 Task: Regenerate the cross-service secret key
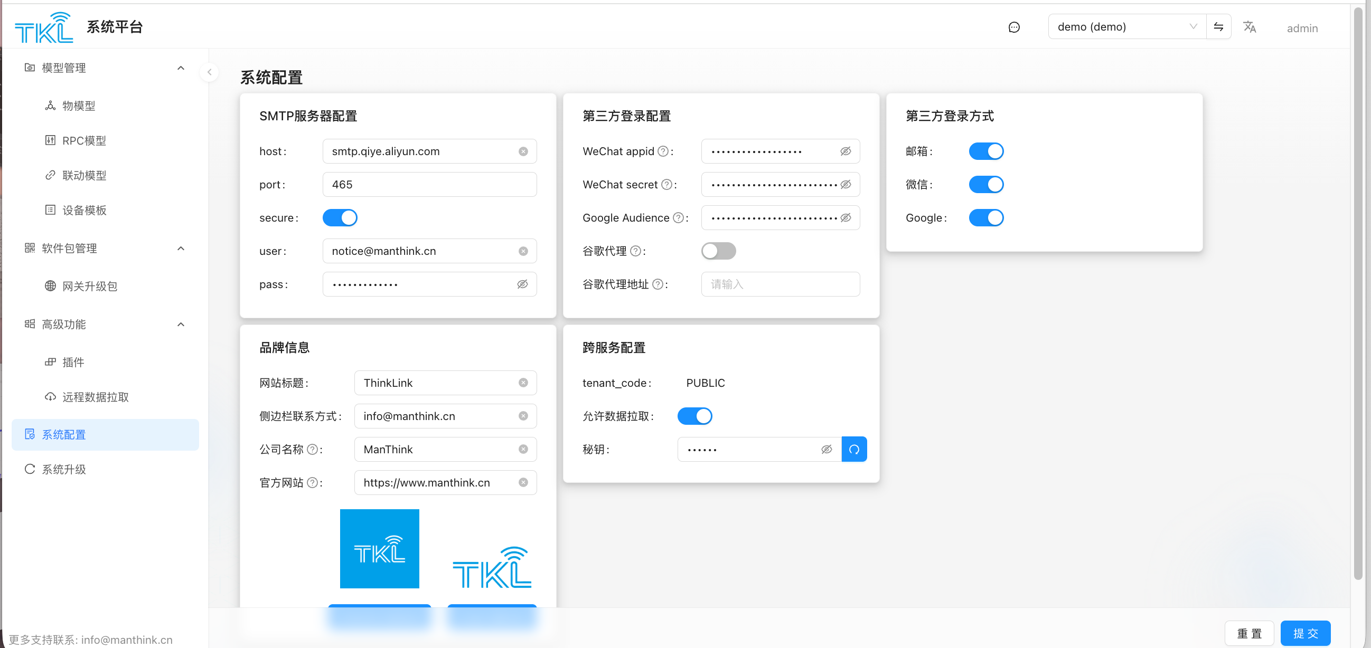pyautogui.click(x=854, y=449)
